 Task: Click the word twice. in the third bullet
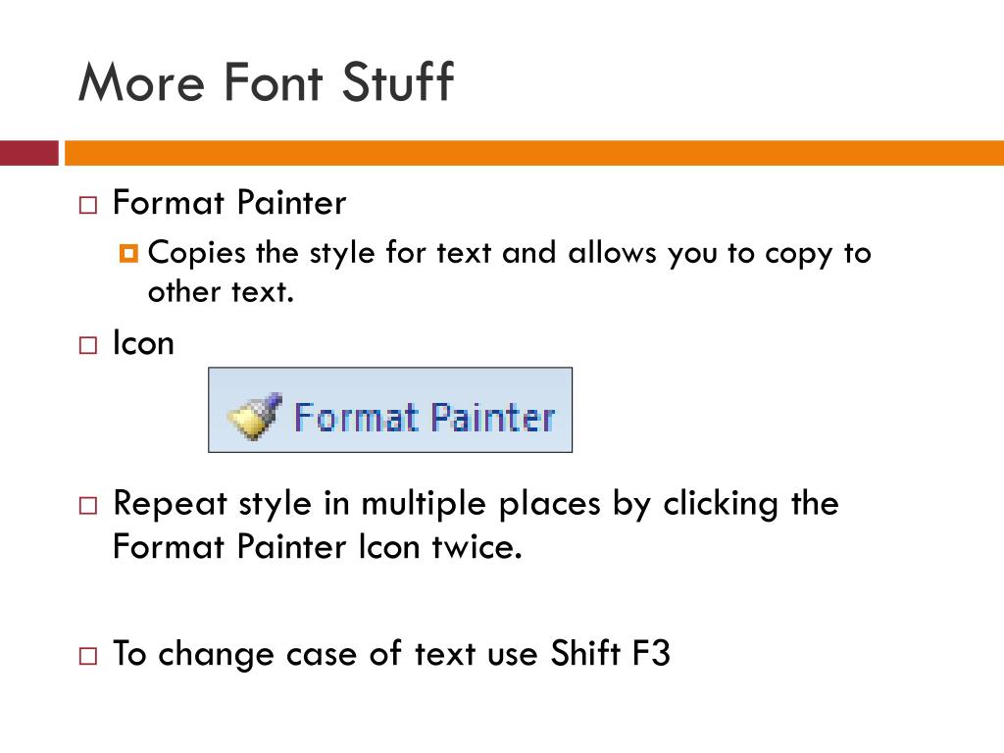477,547
